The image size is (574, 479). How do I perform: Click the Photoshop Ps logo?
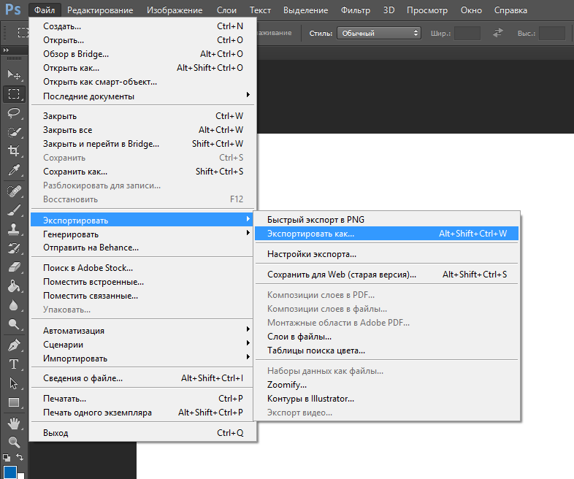13,10
